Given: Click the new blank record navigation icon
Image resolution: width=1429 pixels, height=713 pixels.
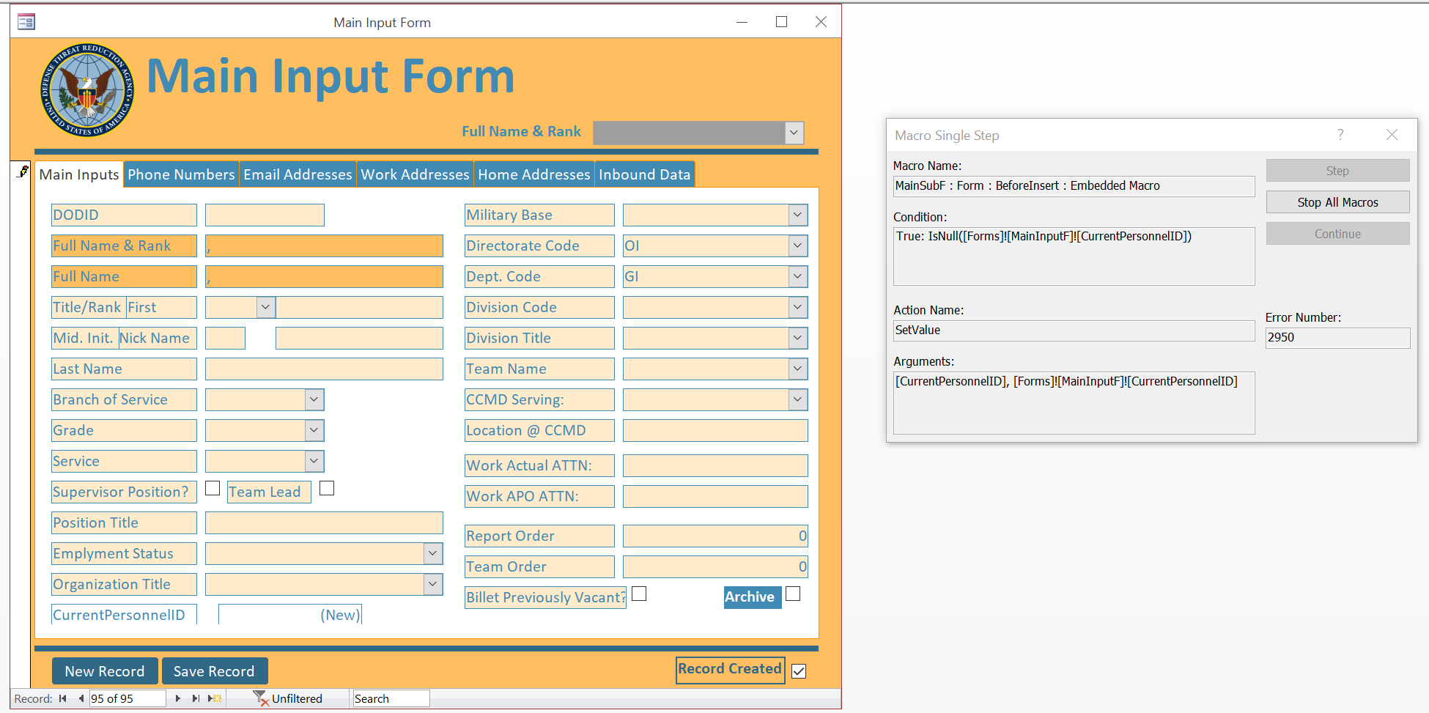Looking at the screenshot, I should (215, 698).
